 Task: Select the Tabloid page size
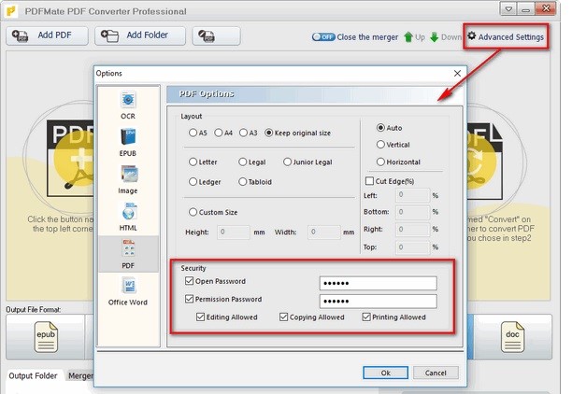243,181
